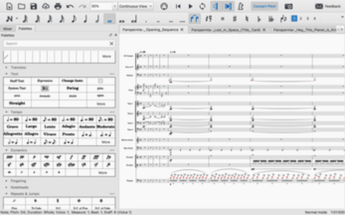
Task: Start playback with the Play button
Action: (x=191, y=6)
